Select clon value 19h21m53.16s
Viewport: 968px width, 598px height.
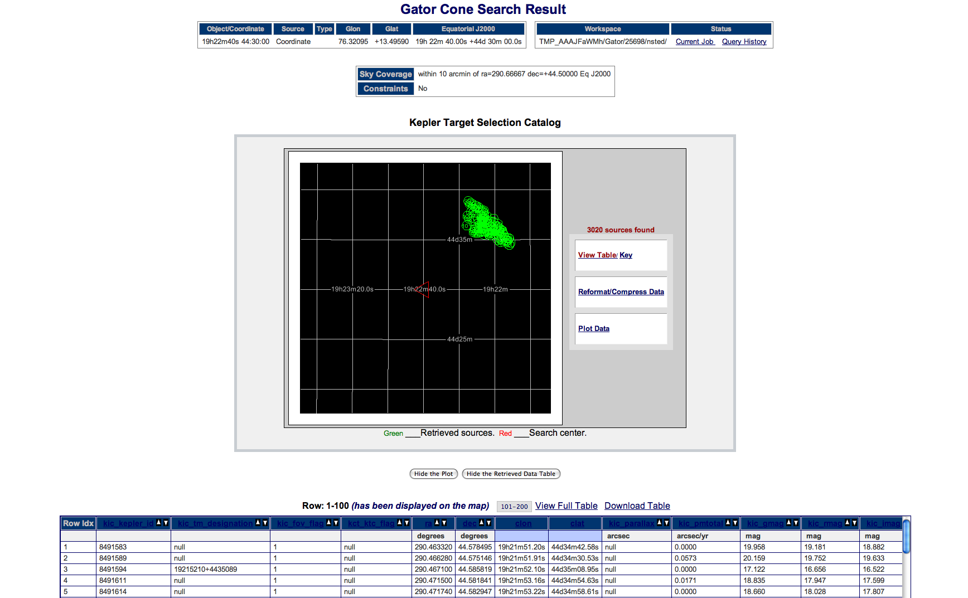pos(521,581)
